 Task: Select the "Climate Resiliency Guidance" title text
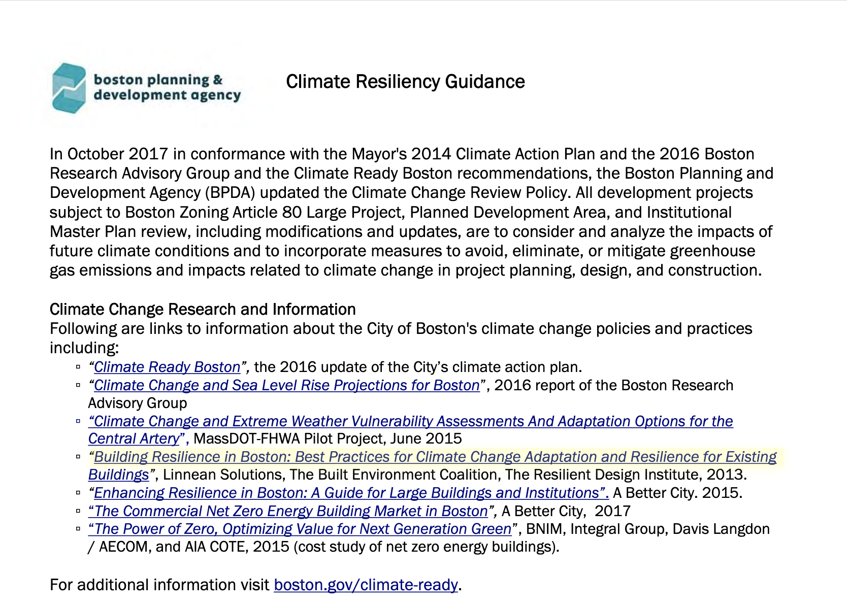point(405,81)
